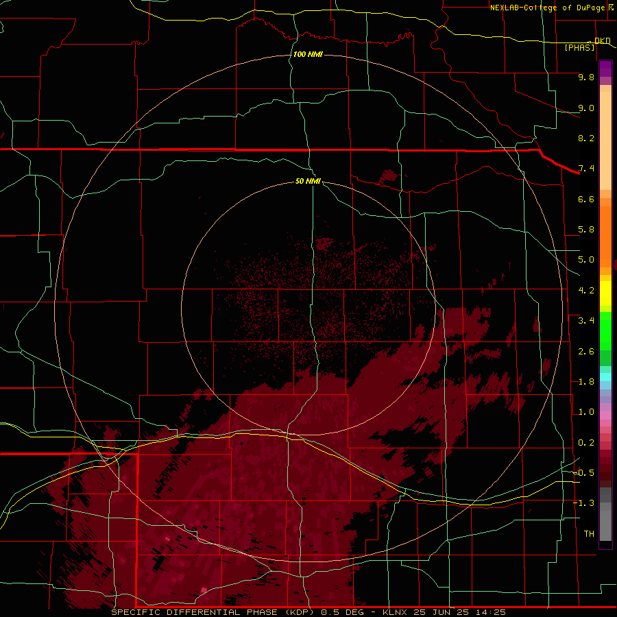
Task: Click the bright green band of the color bar
Action: click(x=605, y=330)
